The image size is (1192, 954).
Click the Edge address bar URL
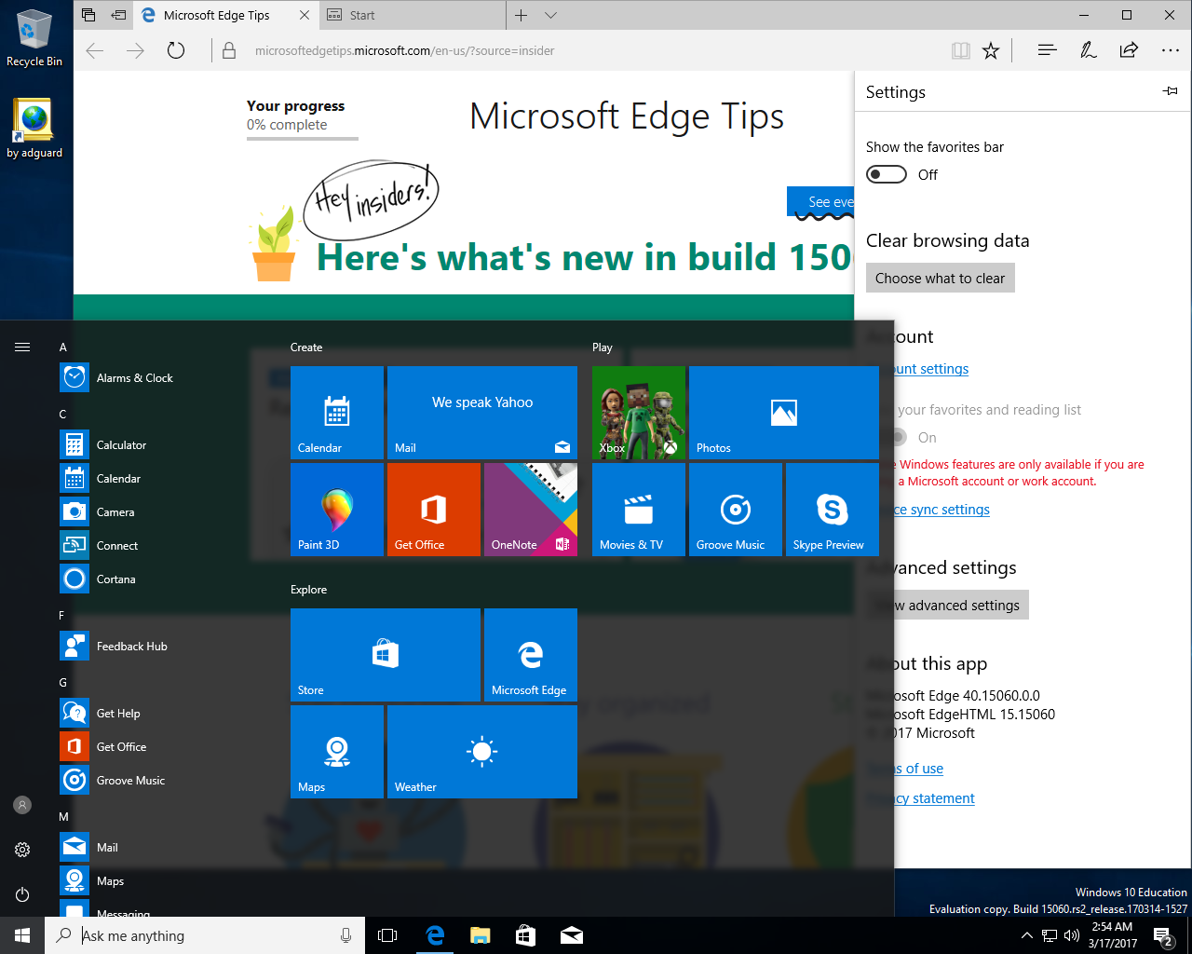404,50
